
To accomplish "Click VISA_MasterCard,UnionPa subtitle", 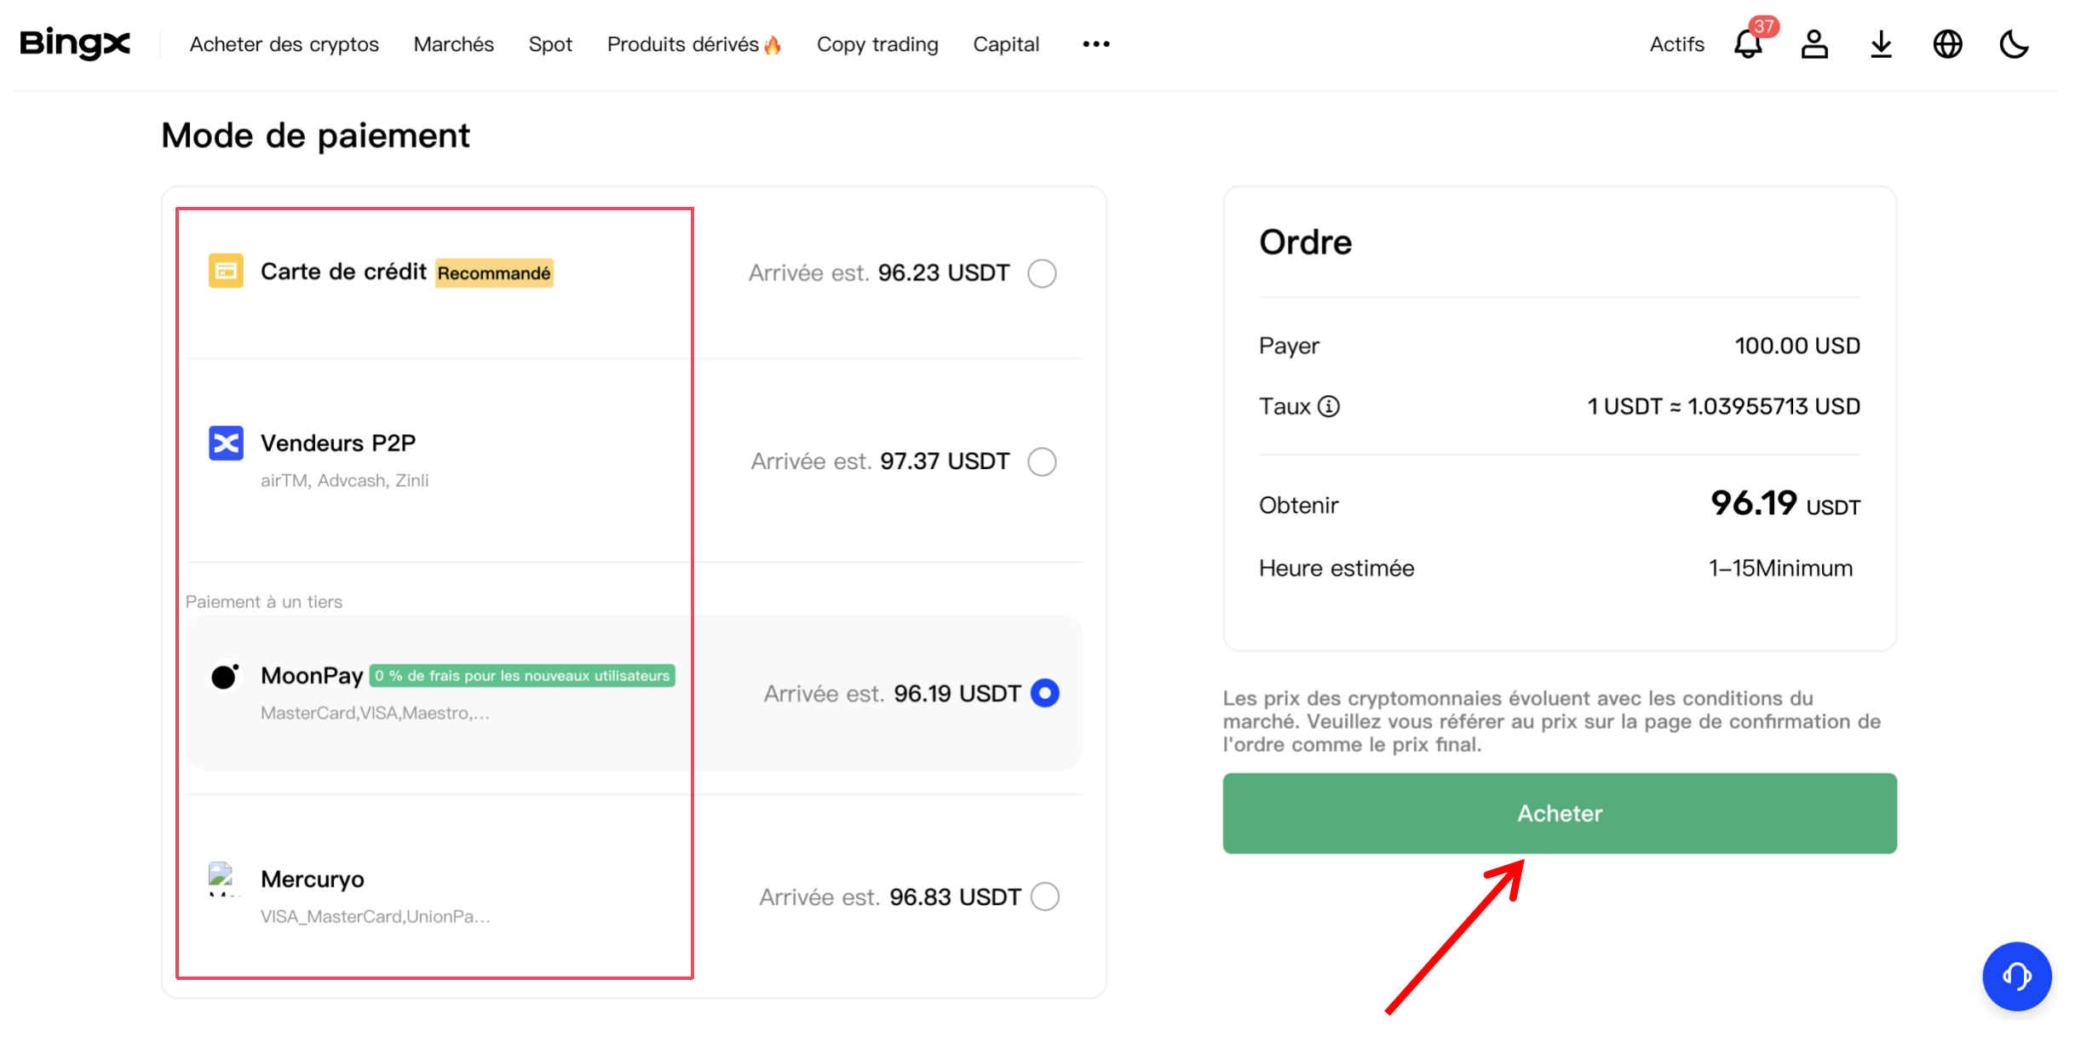I will (x=376, y=917).
